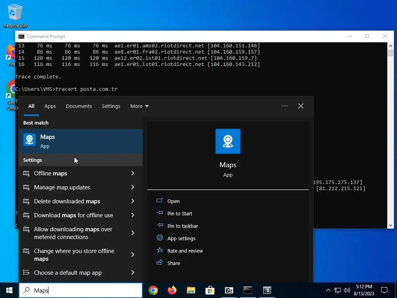Click the Share arrow icon
Screen dimensions: 397x298
pos(159,263)
